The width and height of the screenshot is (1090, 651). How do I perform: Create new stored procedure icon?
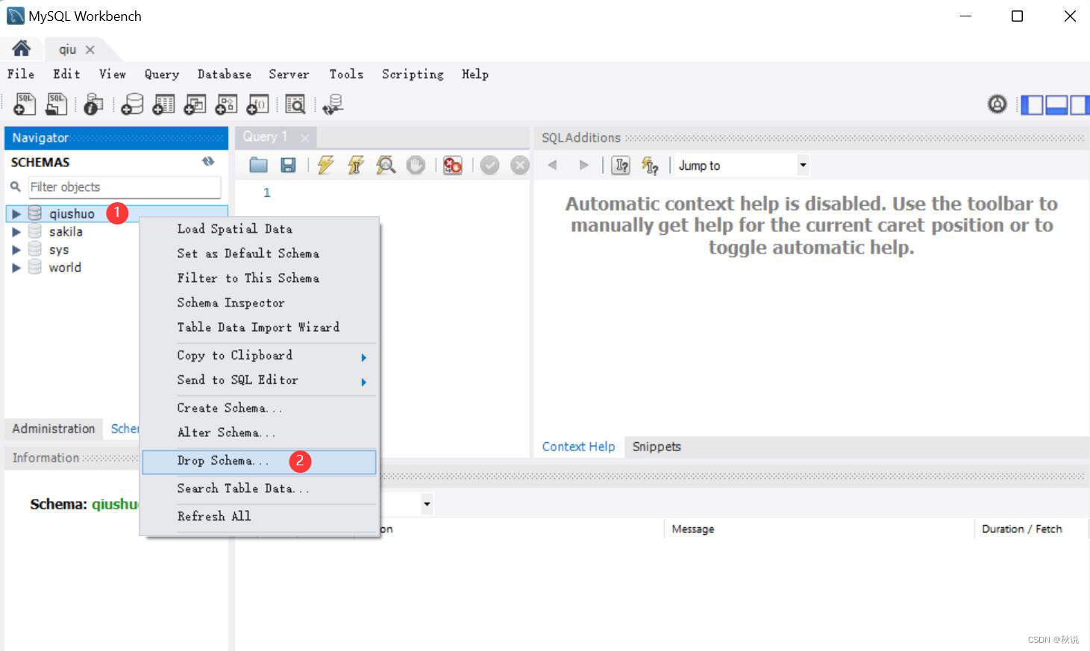(x=226, y=104)
